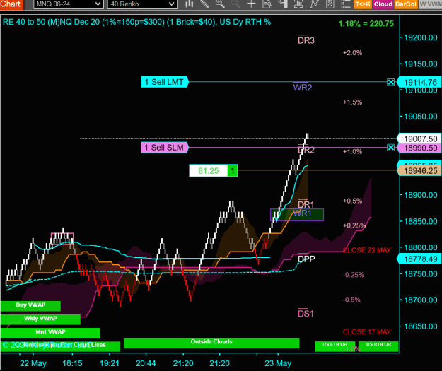Click the 61.25 position profit marker
Screen dimensions: 442x371
click(x=209, y=171)
